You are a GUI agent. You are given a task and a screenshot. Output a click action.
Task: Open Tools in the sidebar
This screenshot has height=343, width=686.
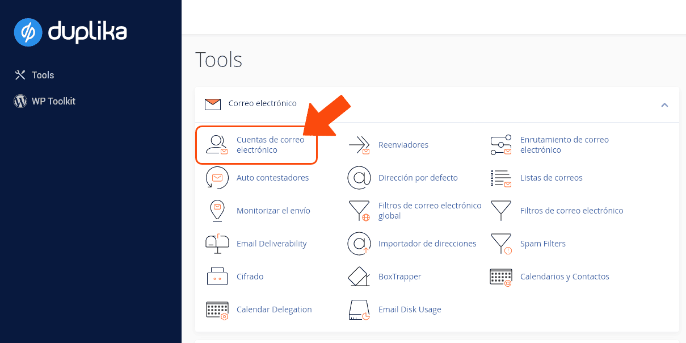tap(43, 75)
